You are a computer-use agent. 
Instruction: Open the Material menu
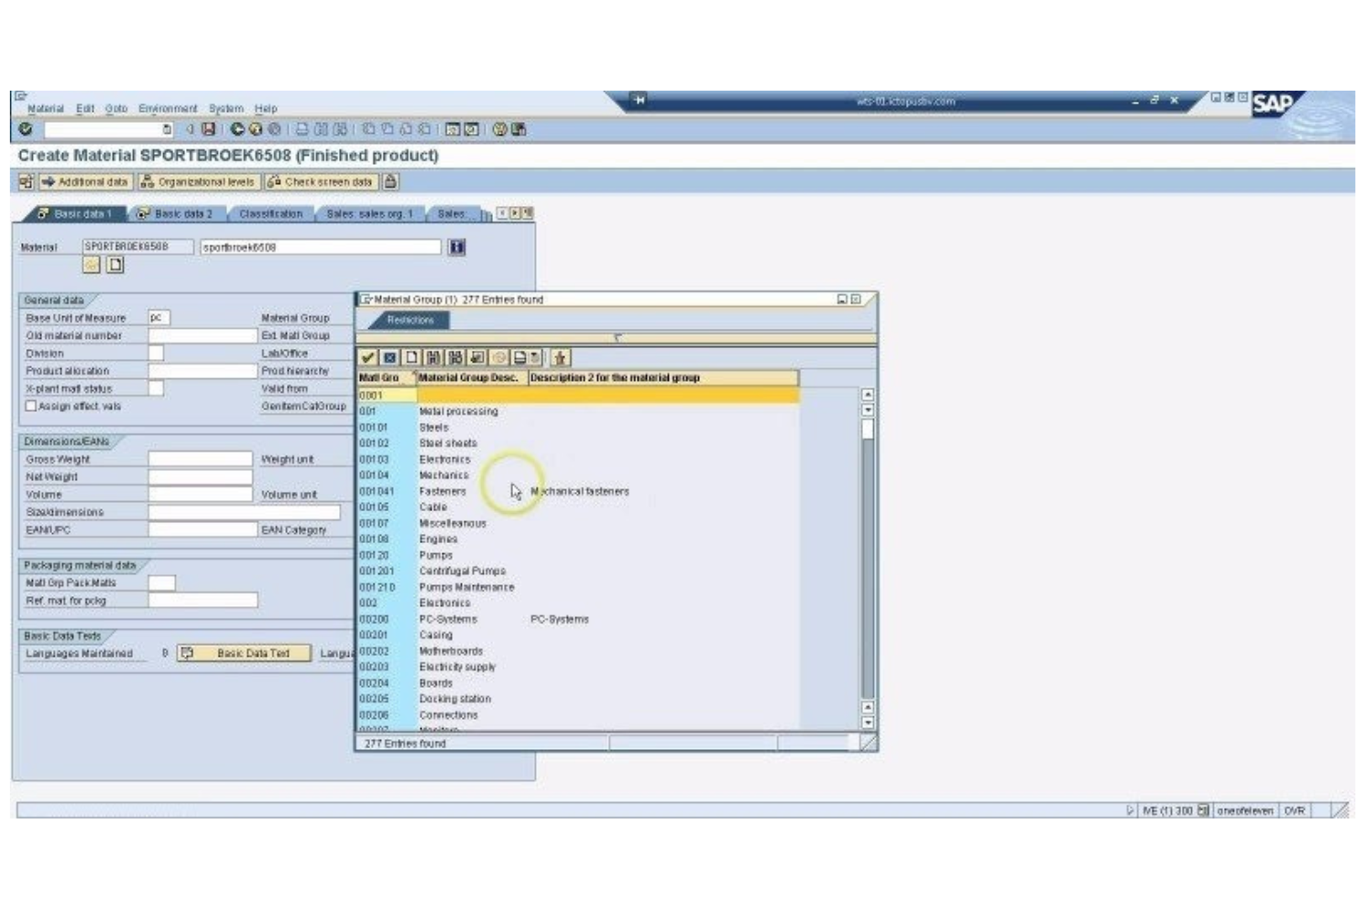click(x=45, y=108)
